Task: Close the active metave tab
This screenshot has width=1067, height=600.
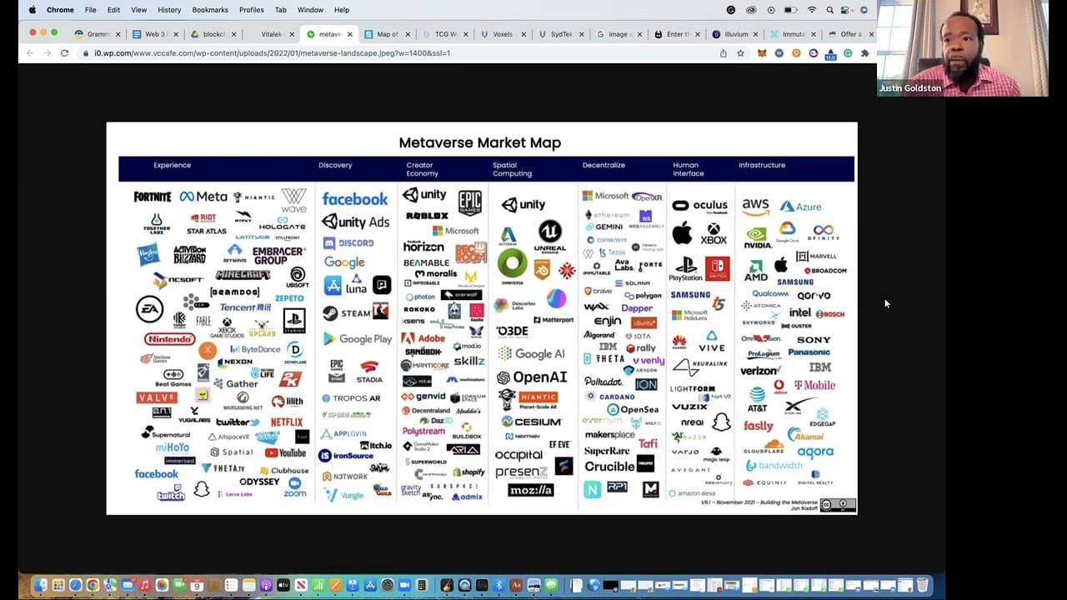Action: pyautogui.click(x=350, y=34)
